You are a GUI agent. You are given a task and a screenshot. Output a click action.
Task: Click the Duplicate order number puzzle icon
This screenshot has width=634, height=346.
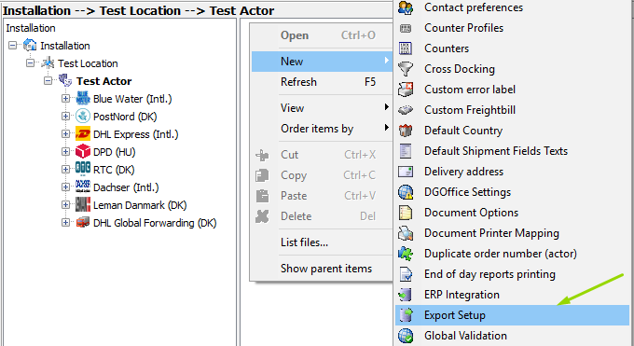click(x=406, y=254)
